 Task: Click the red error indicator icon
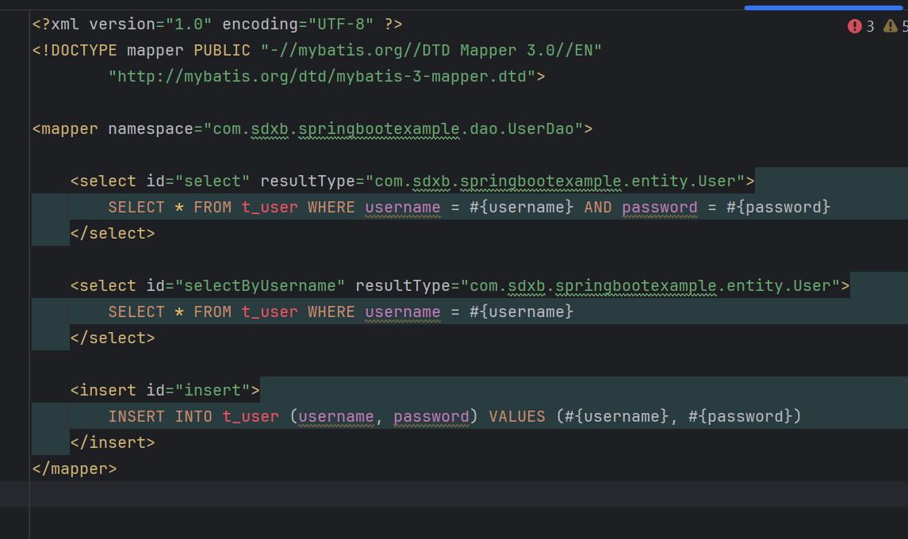(854, 26)
